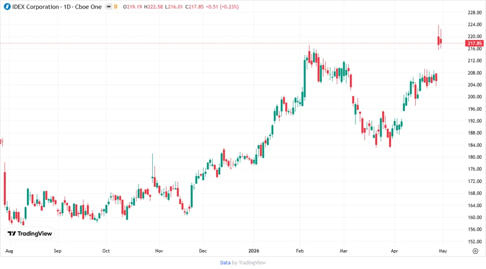Click the Nov date axis label
The width and height of the screenshot is (486, 269).
(x=159, y=251)
